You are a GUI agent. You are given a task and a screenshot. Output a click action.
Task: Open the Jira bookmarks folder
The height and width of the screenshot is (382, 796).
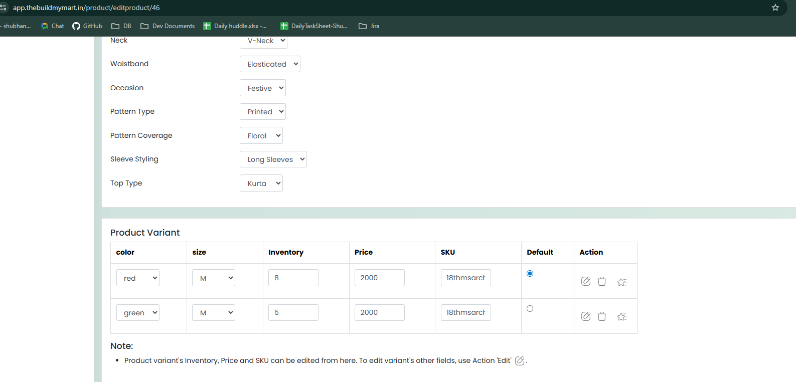click(x=369, y=26)
